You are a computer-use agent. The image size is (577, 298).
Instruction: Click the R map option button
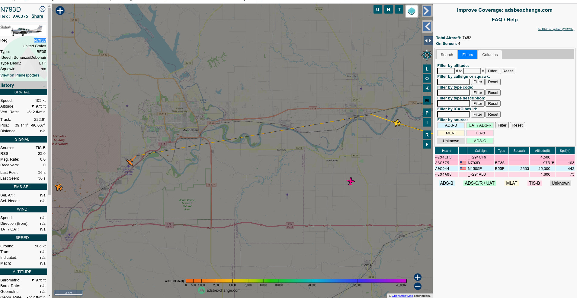(x=427, y=135)
